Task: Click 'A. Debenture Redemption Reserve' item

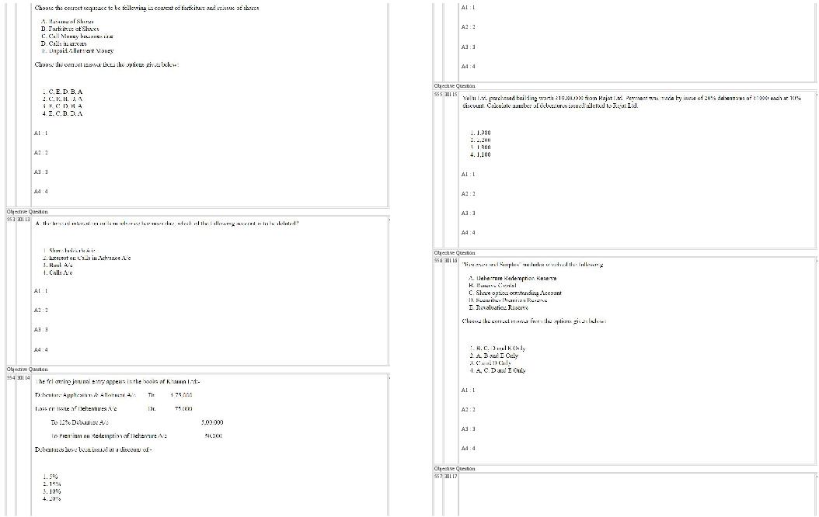Action: point(512,278)
